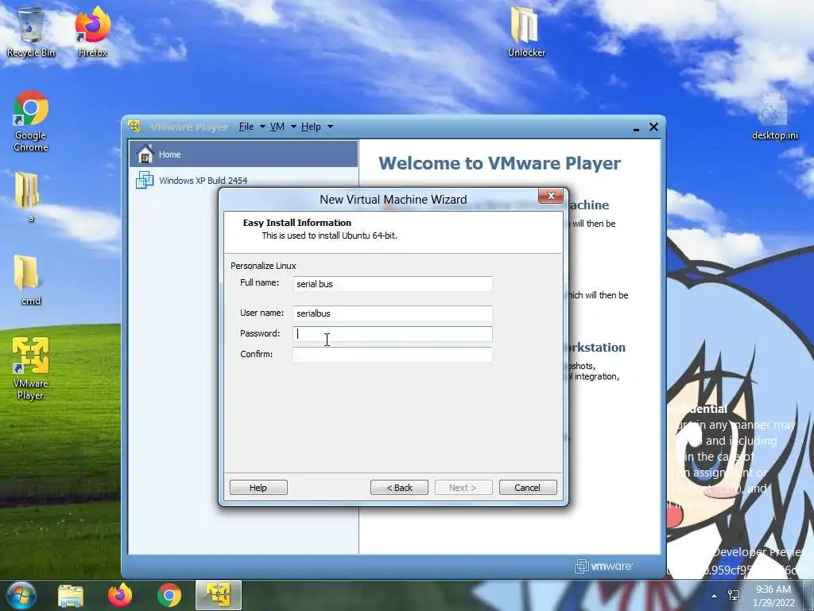Go back with the < Back button
This screenshot has width=814, height=611.
click(399, 488)
